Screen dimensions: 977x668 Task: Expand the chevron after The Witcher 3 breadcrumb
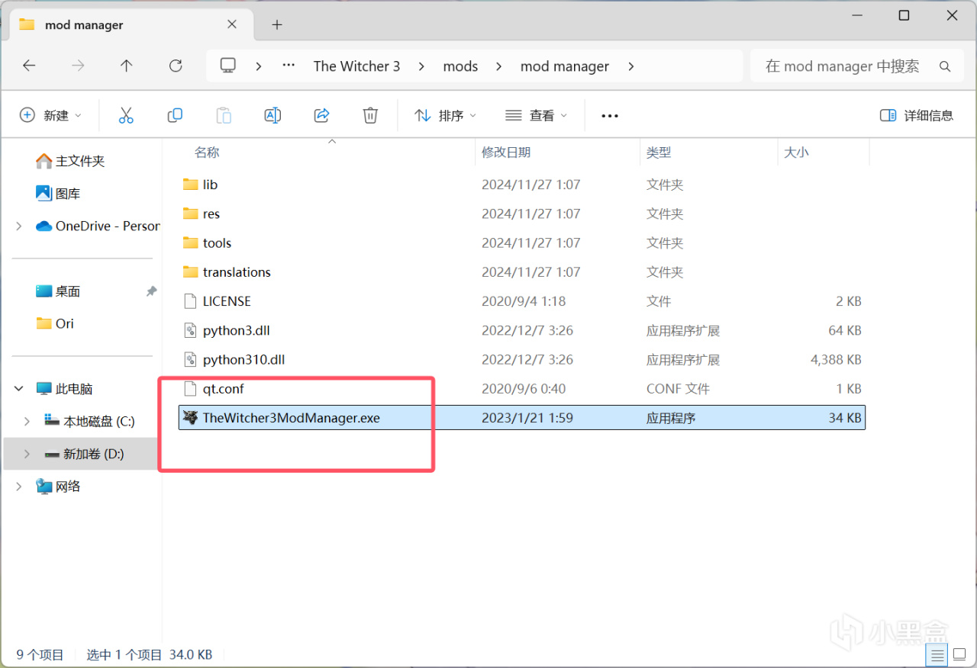coord(421,66)
